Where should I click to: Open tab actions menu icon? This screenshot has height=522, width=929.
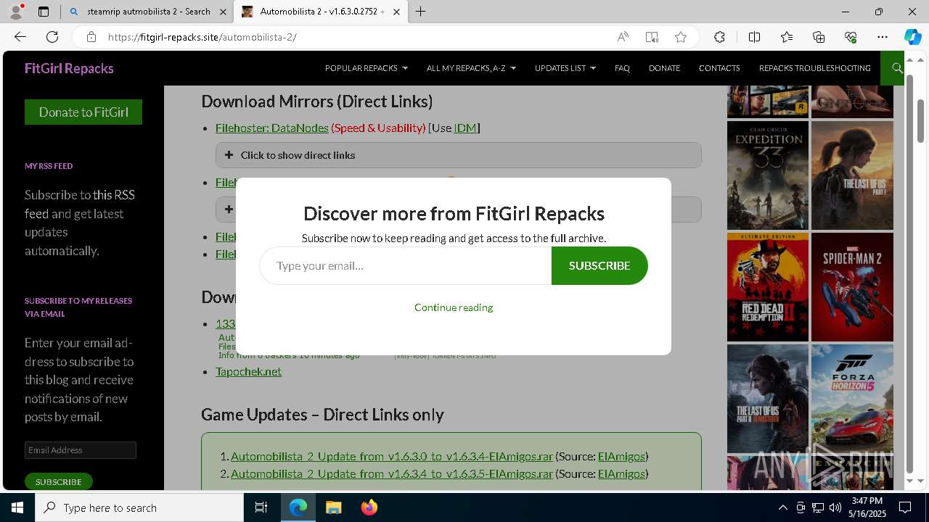tap(44, 12)
